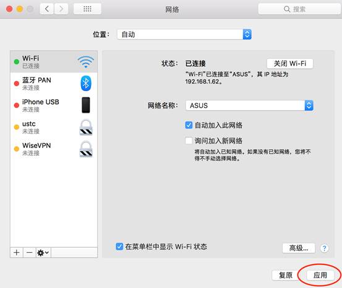Minimize the window with yellow button
The width and height of the screenshot is (342, 288).
tap(20, 9)
